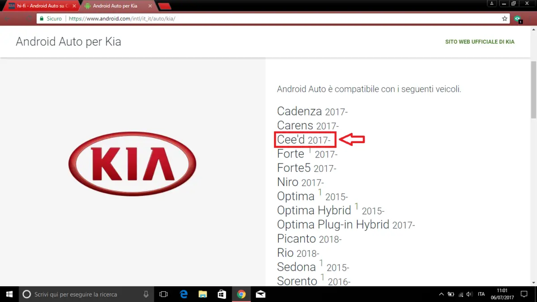This screenshot has height=302, width=537.
Task: Open the Mail app from the taskbar
Action: pos(260,294)
